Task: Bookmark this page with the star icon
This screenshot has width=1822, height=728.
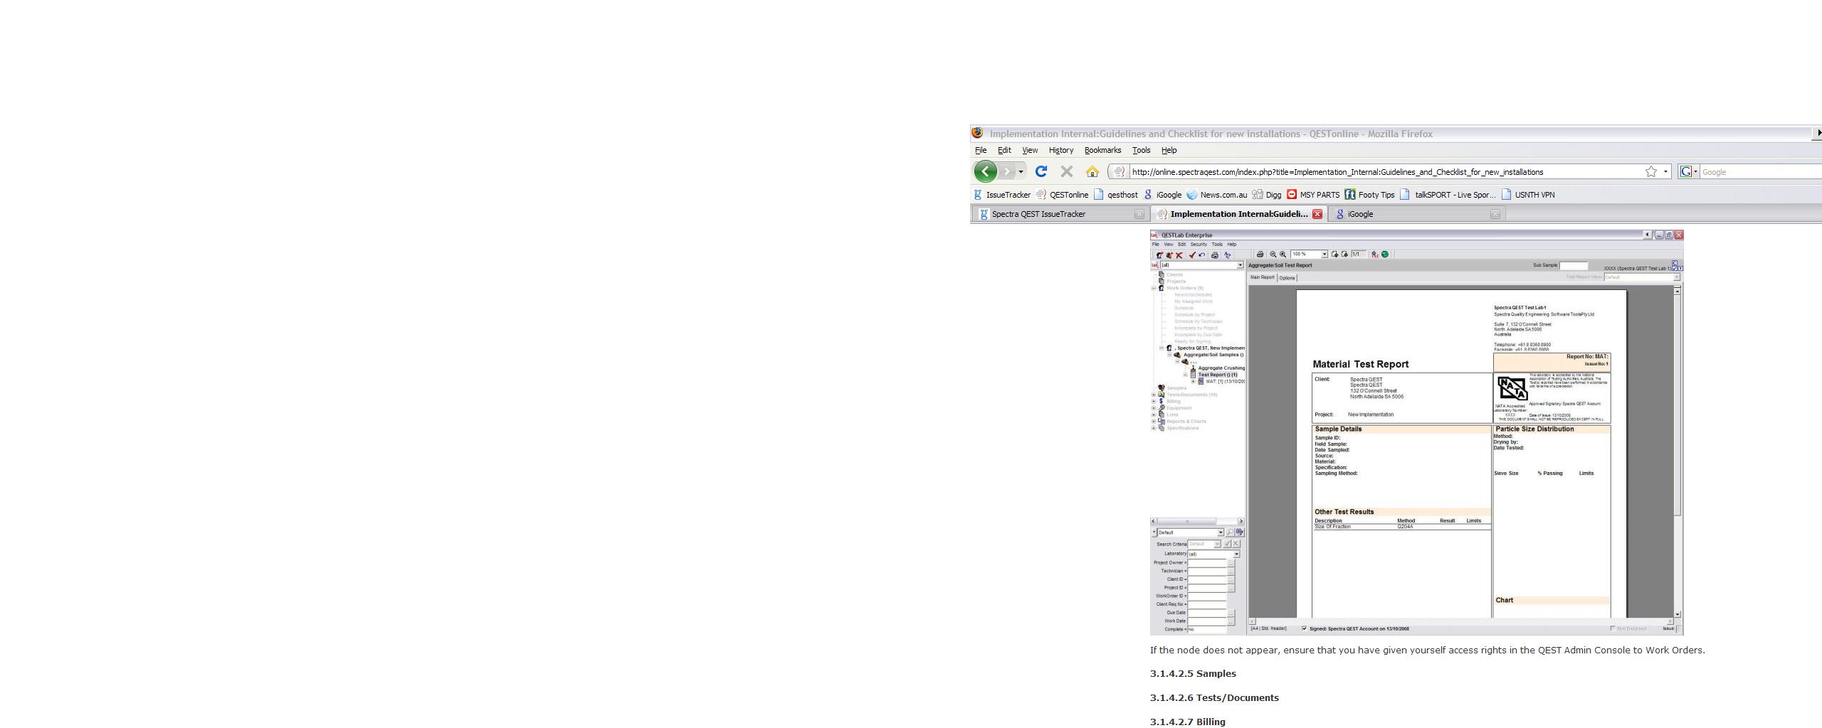Action: (x=1650, y=171)
